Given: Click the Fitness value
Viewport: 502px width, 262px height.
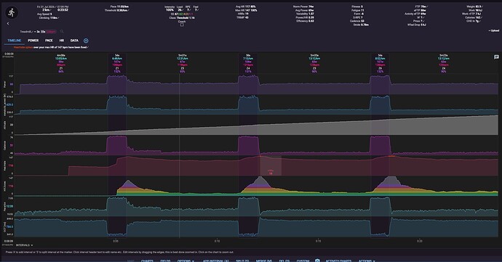Looking at the screenshot, I should (357, 7).
